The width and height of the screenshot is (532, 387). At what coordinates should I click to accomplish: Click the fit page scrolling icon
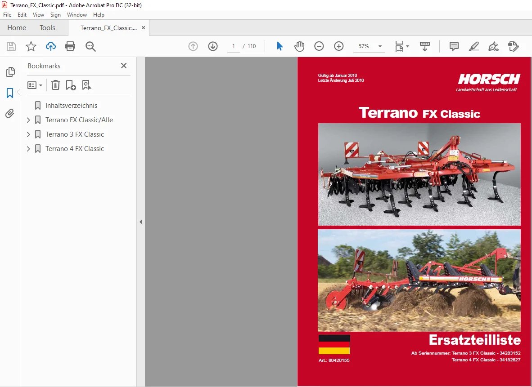coord(399,46)
